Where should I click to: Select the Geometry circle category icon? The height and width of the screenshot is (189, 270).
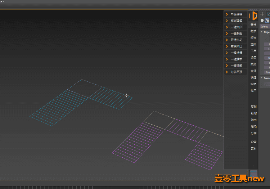(262, 21)
